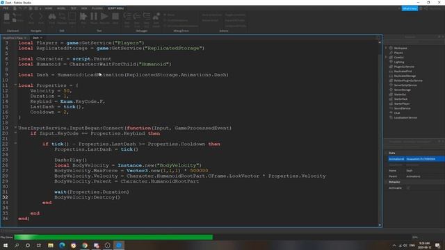Open taskbar Search magnifier
This screenshot has width=445, height=250.
[x=17, y=245]
